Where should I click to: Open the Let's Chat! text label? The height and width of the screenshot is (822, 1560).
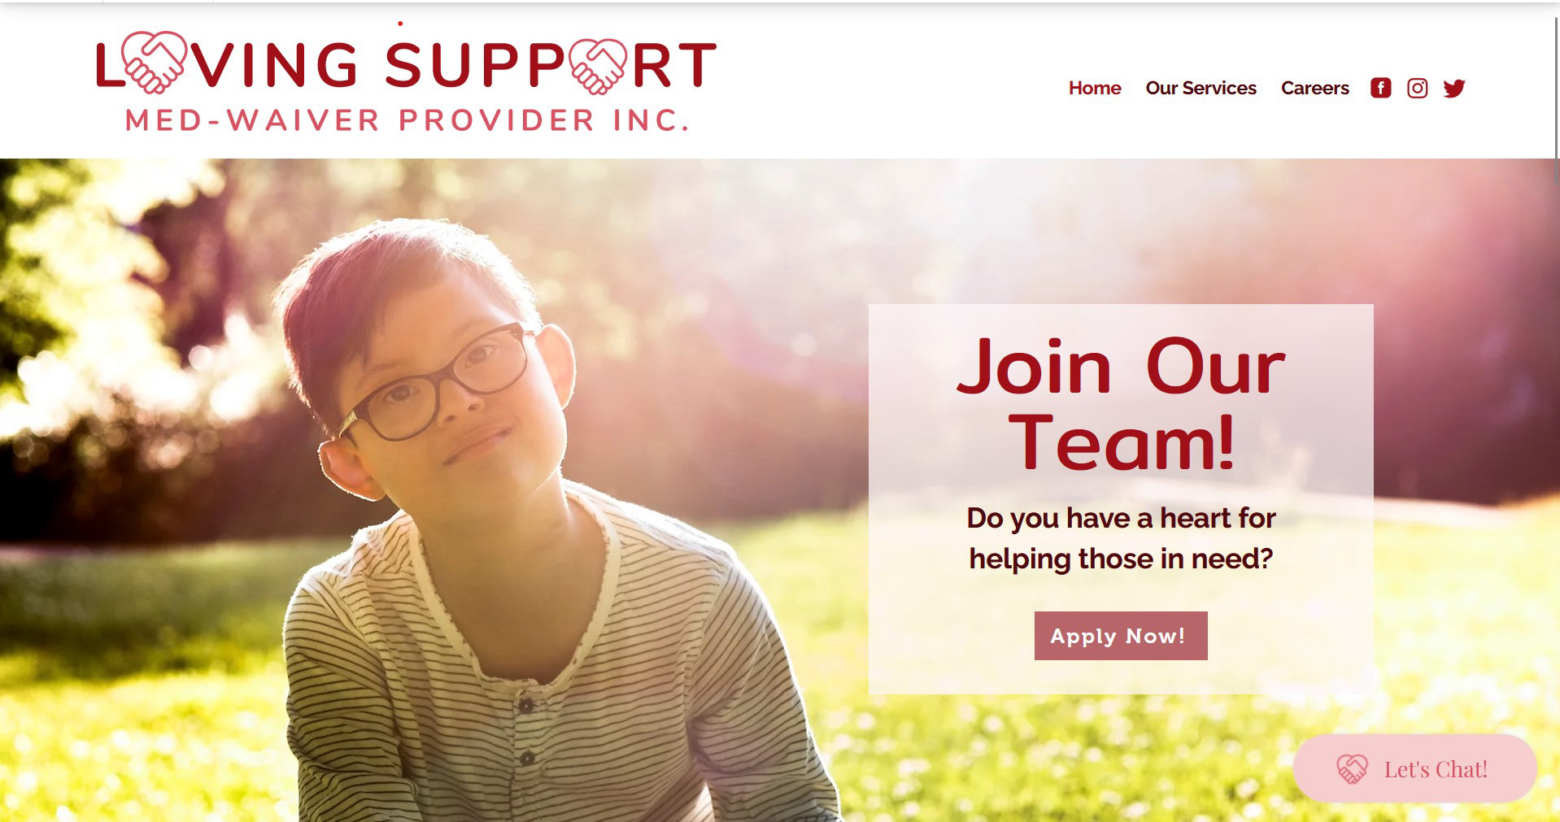(1436, 769)
